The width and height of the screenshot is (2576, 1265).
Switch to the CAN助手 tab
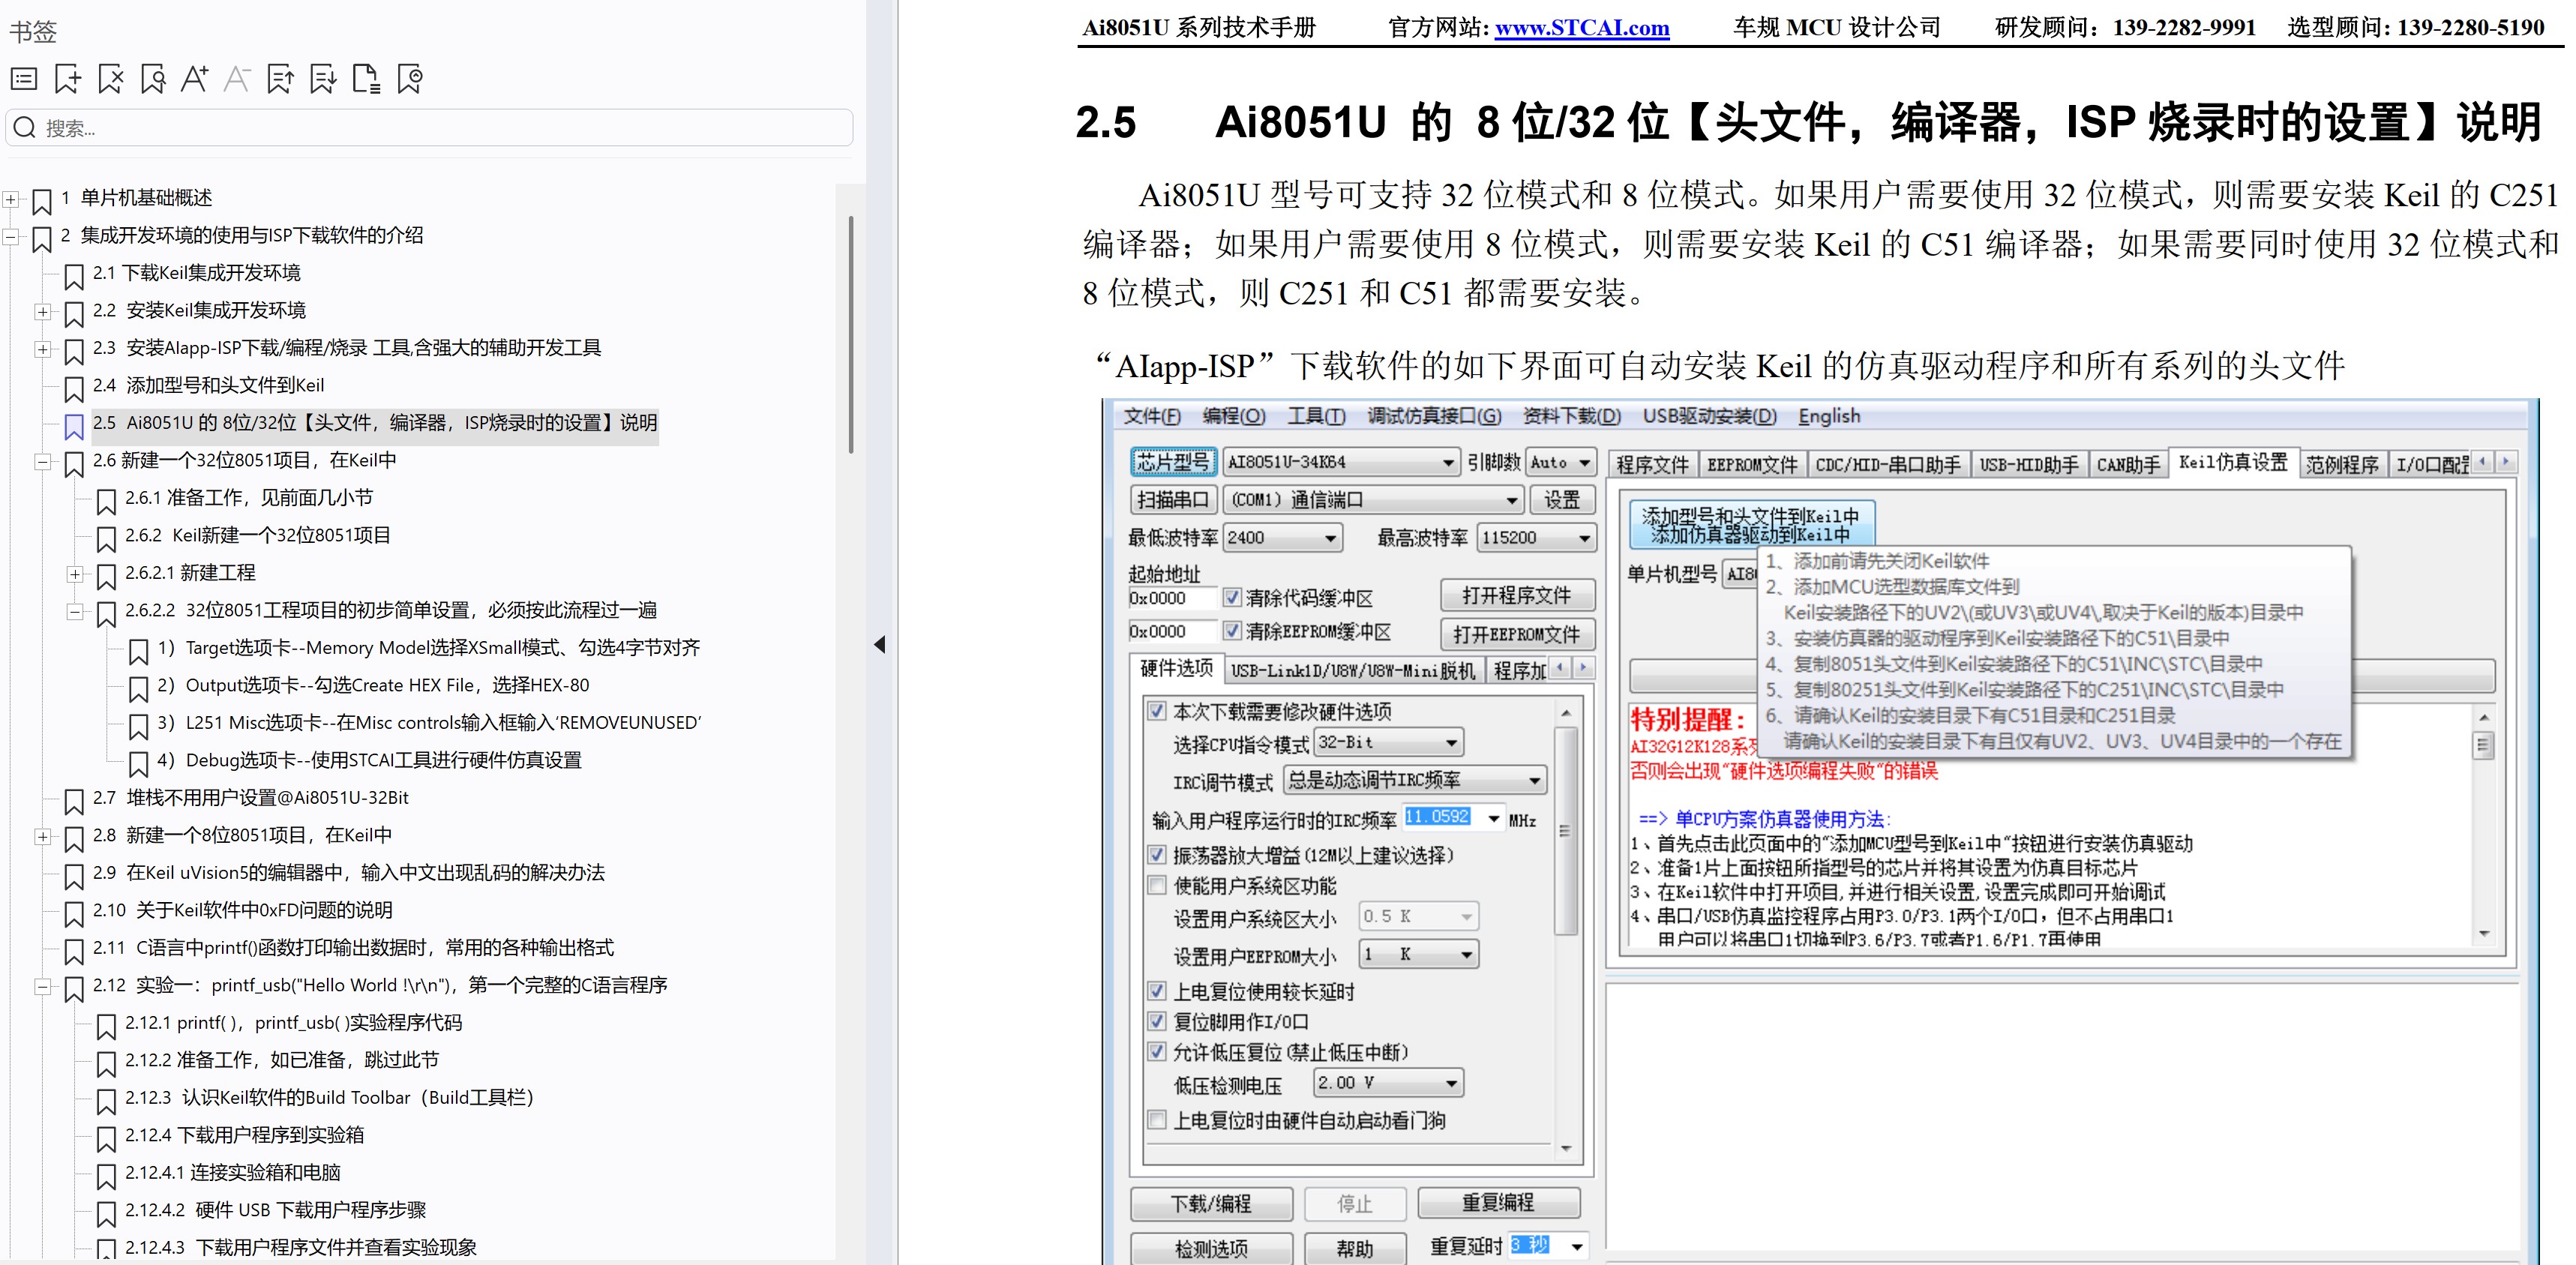pos(2128,465)
